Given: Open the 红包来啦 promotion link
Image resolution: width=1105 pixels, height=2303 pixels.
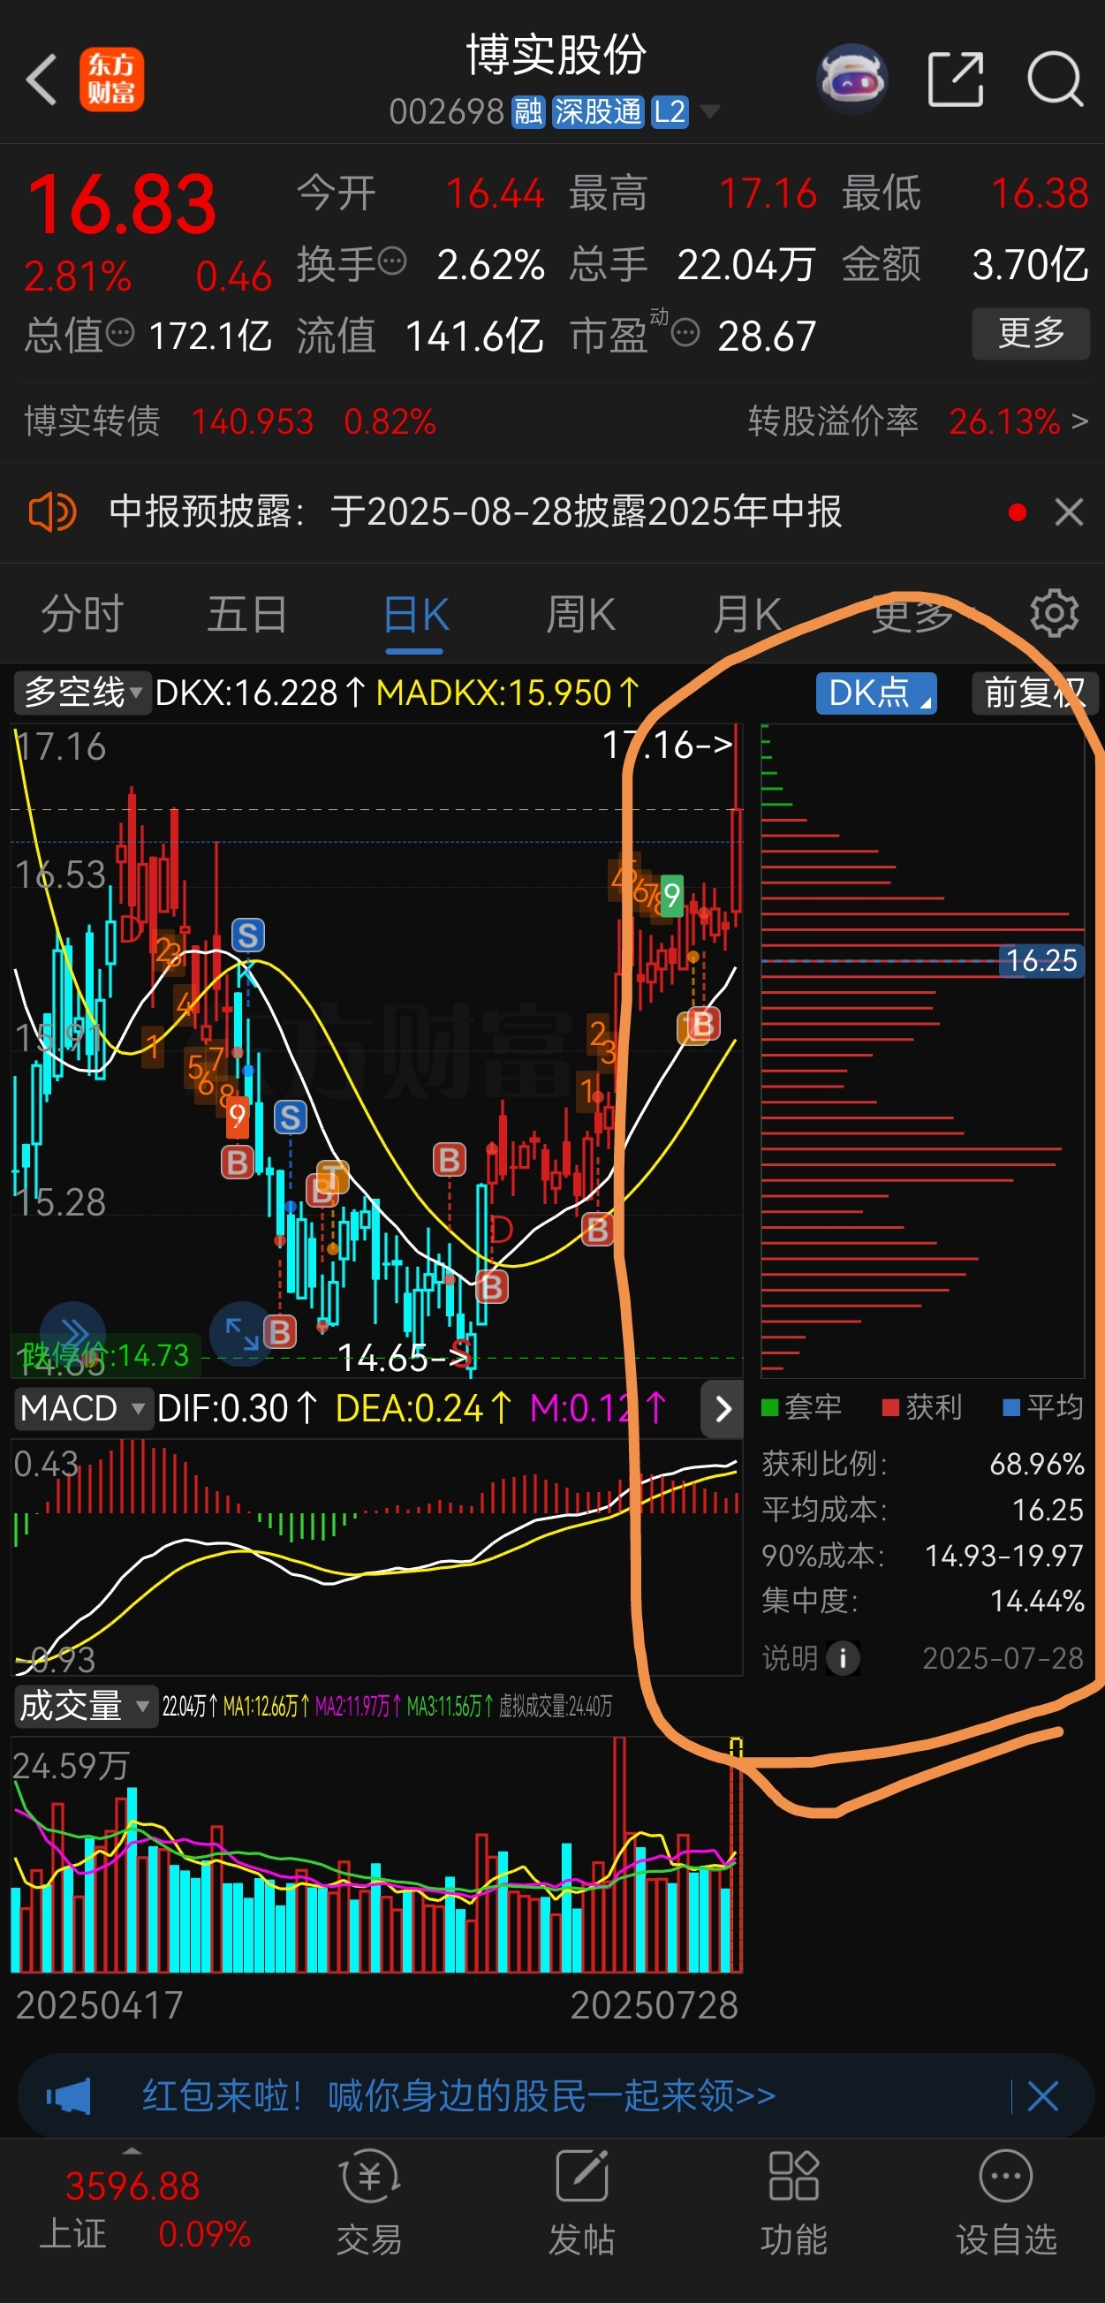Looking at the screenshot, I should 458,2095.
